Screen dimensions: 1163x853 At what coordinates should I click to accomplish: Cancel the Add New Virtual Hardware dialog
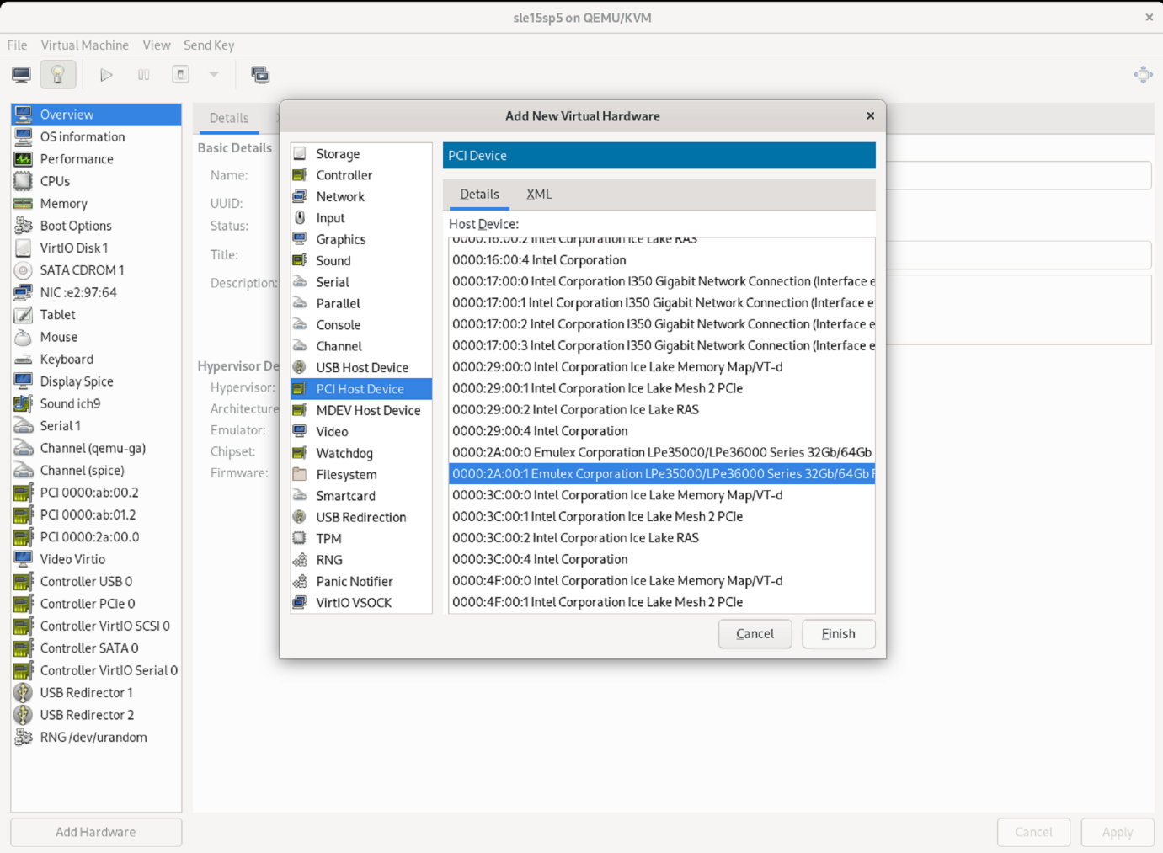pos(755,634)
